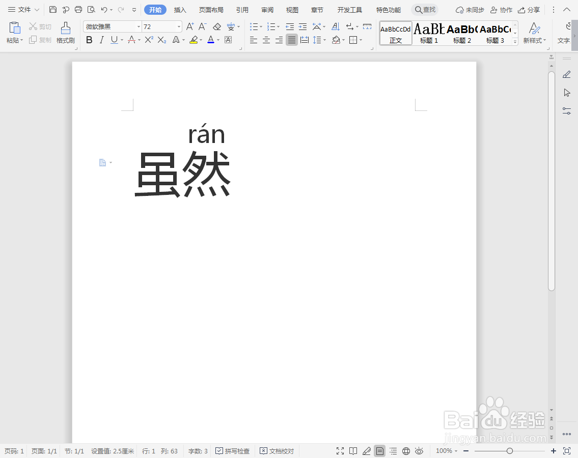Align text left
The height and width of the screenshot is (458, 578).
253,40
